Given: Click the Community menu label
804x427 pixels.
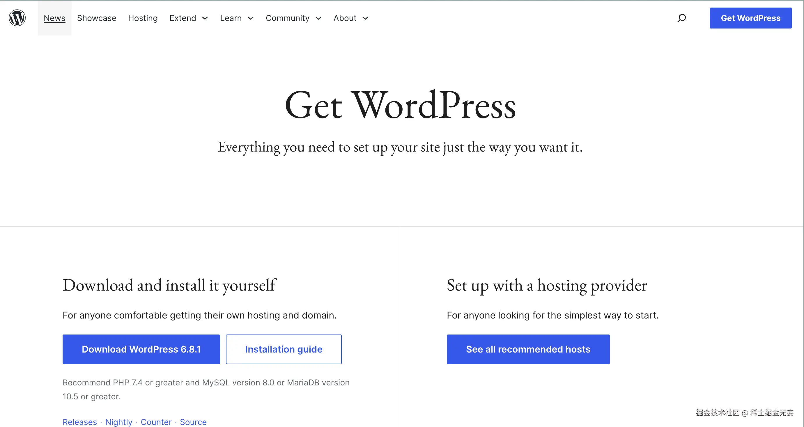Looking at the screenshot, I should 287,18.
